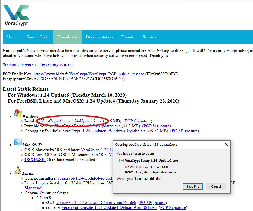This screenshot has height=211, width=253.
Task: Click the VeraCrypt logo
Action: click(16, 15)
